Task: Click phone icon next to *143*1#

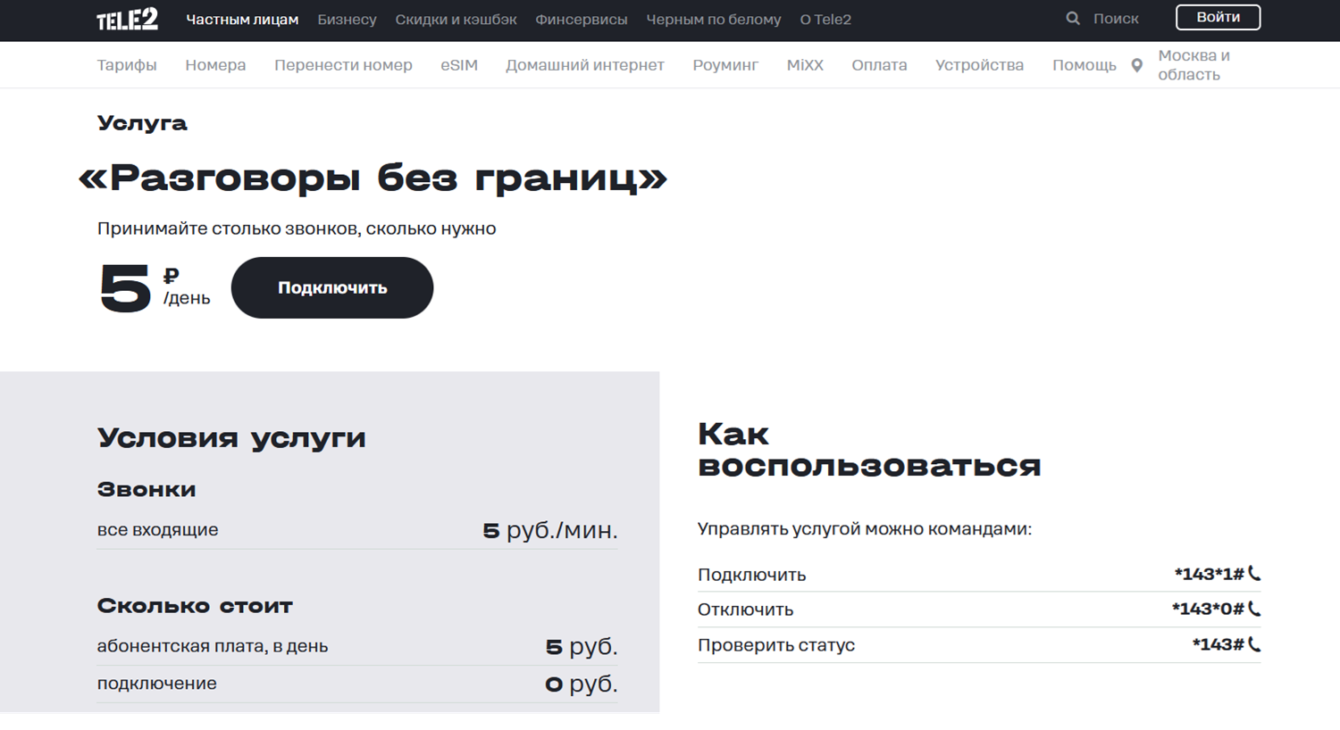Action: [1254, 574]
